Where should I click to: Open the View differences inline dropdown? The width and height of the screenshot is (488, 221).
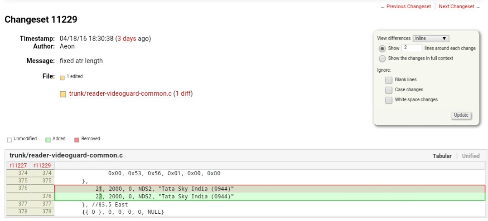point(430,39)
